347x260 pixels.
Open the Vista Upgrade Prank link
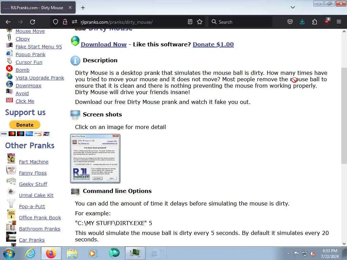(x=40, y=78)
